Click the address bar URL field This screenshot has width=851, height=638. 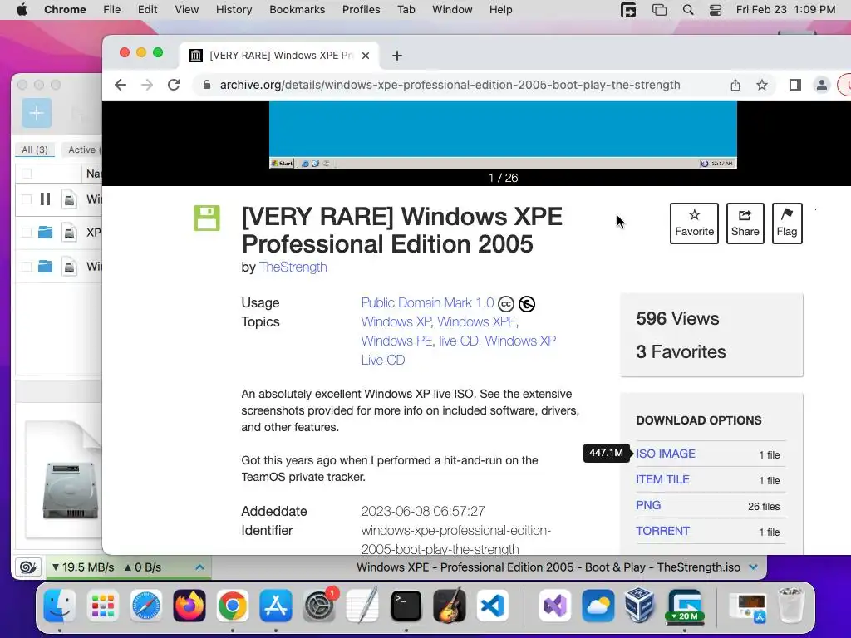[450, 85]
